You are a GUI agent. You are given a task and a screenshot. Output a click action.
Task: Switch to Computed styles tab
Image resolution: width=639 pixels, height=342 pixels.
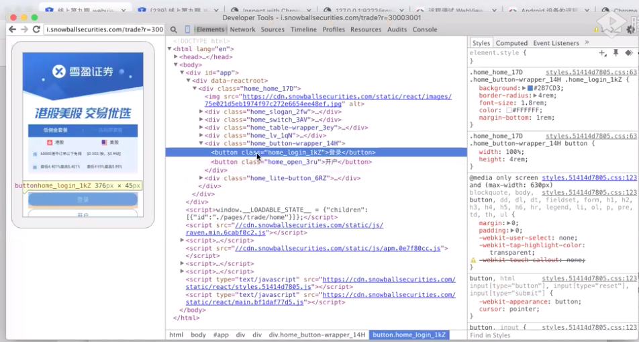(x=511, y=43)
